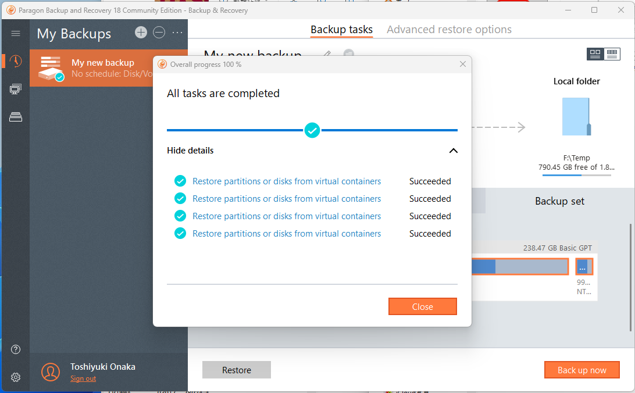The width and height of the screenshot is (635, 393).
Task: Click fourth task's succeeded checkmark icon
Action: [x=180, y=233]
